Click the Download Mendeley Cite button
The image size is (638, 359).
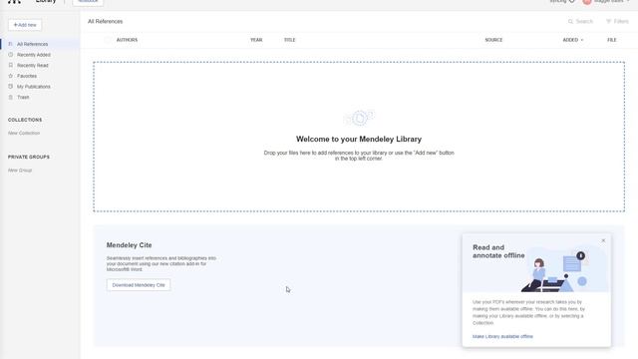pyautogui.click(x=139, y=285)
